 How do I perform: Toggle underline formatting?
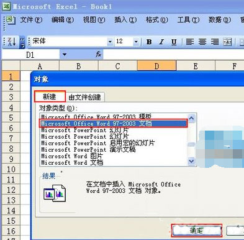174,42
